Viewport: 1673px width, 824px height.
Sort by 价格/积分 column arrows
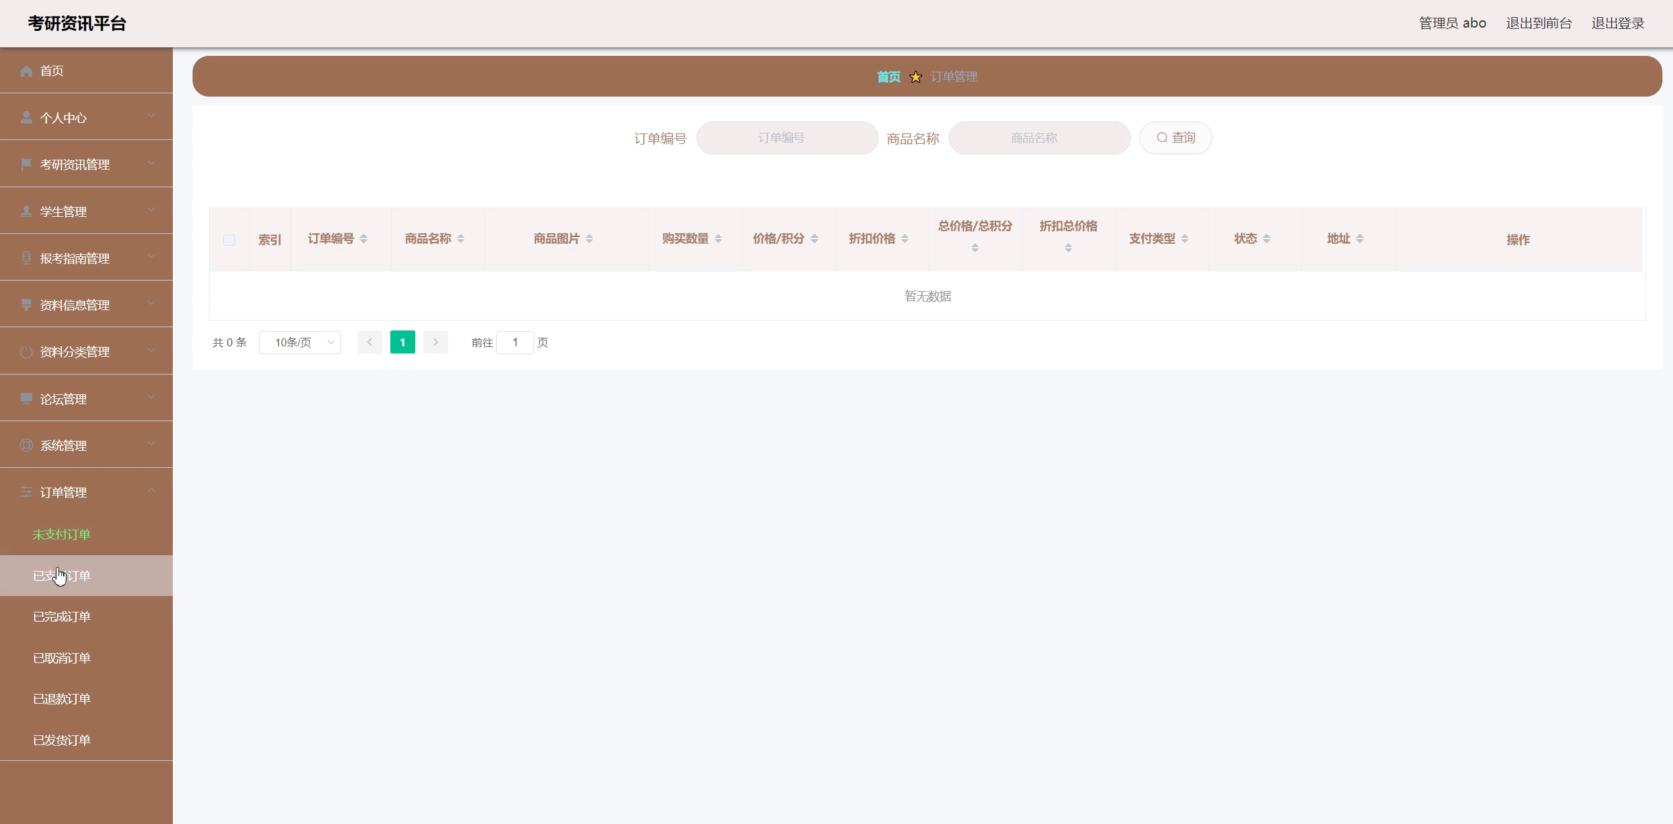pyautogui.click(x=814, y=239)
